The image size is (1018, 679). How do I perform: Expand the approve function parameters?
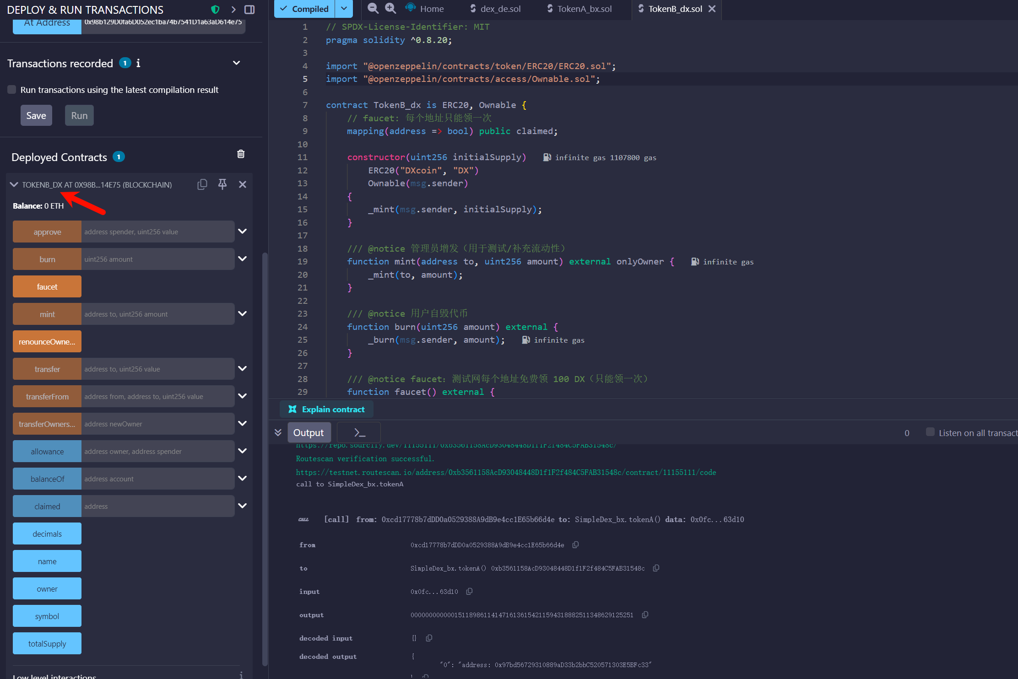point(243,232)
